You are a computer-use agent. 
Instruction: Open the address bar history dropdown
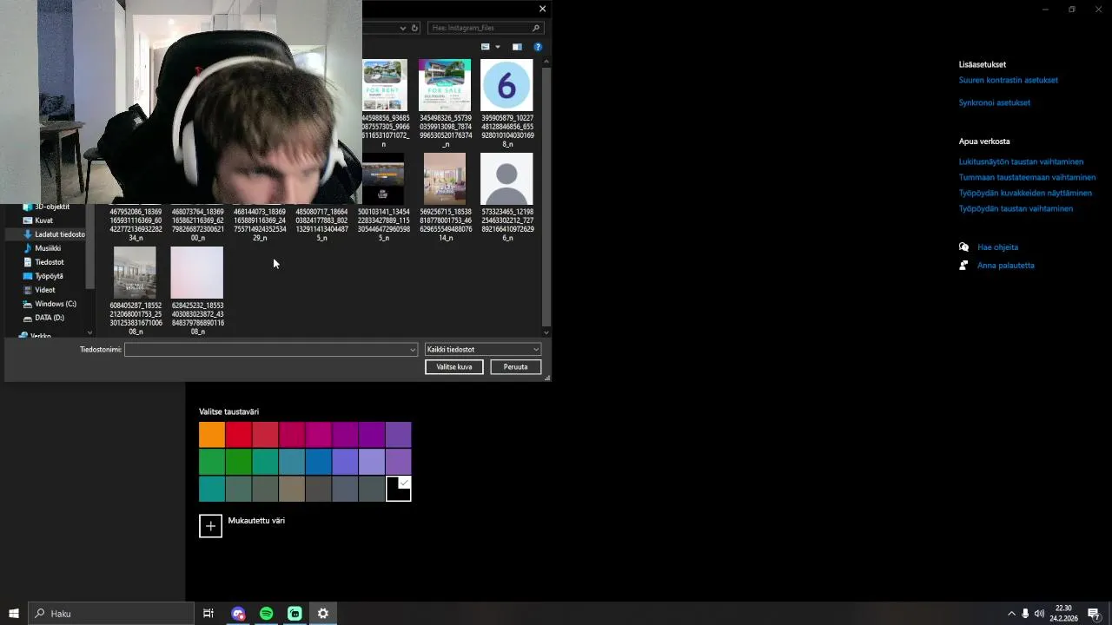pyautogui.click(x=402, y=28)
